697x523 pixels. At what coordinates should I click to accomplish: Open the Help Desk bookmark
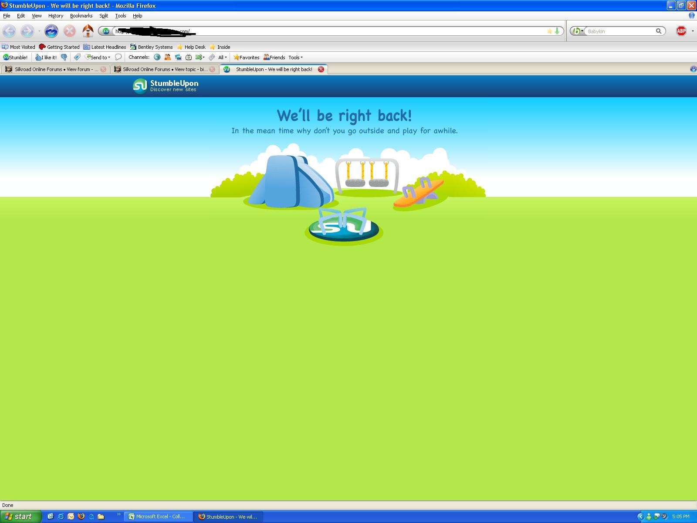191,47
